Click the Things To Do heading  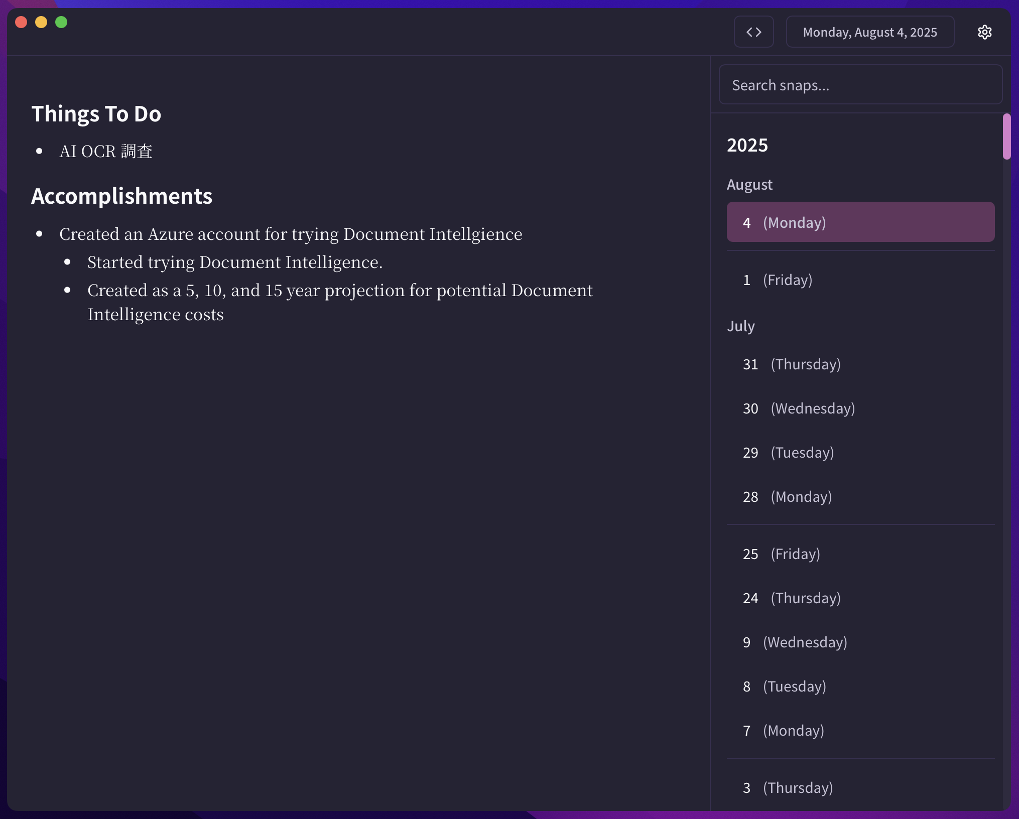point(96,114)
